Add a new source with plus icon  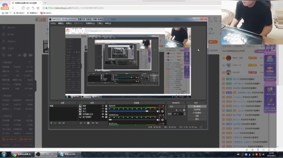[81, 123]
